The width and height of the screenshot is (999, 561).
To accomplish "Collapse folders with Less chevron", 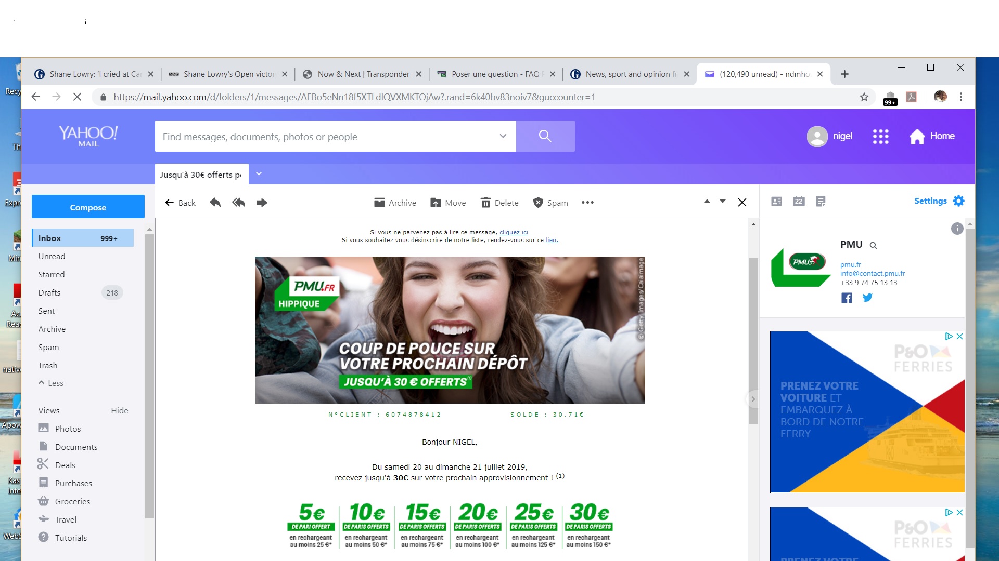I will (50, 383).
